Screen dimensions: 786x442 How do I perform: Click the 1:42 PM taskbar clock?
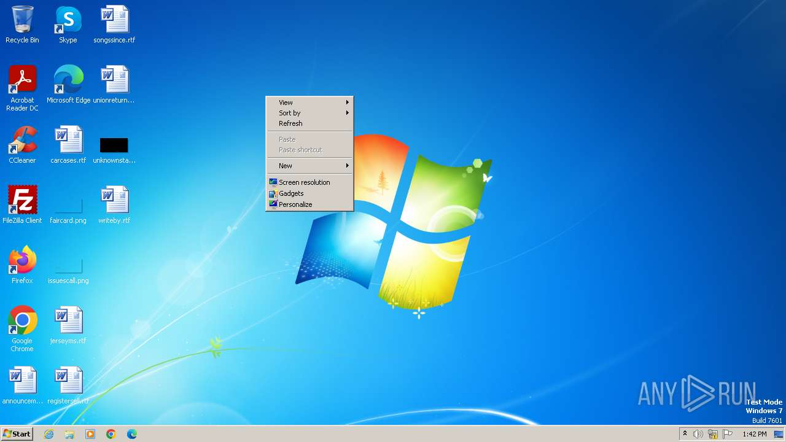click(754, 434)
